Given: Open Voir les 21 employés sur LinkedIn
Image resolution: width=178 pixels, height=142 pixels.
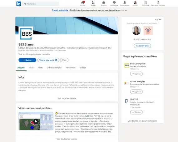Looking at the screenshot, I should click(x=34, y=54).
